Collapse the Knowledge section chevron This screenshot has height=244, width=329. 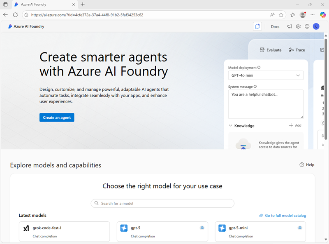230,126
